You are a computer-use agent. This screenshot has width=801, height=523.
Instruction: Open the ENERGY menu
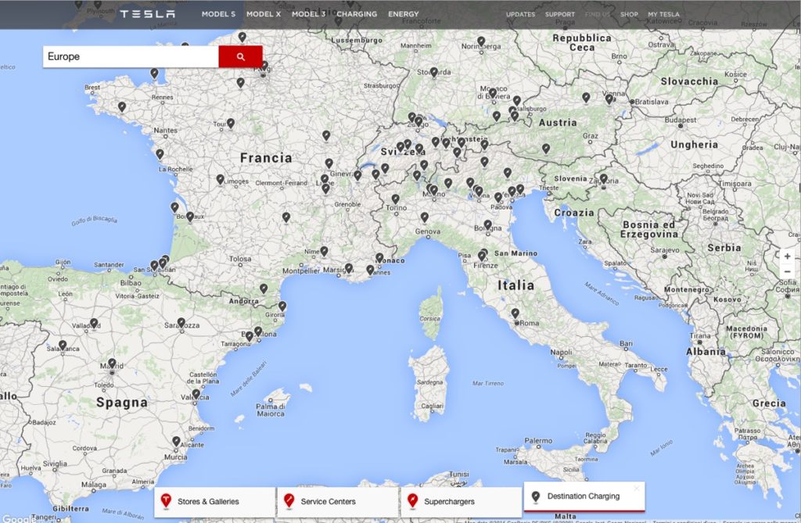(x=403, y=13)
